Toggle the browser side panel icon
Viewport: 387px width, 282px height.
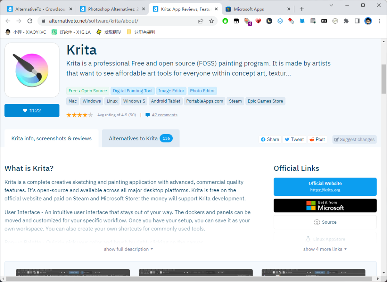click(357, 21)
